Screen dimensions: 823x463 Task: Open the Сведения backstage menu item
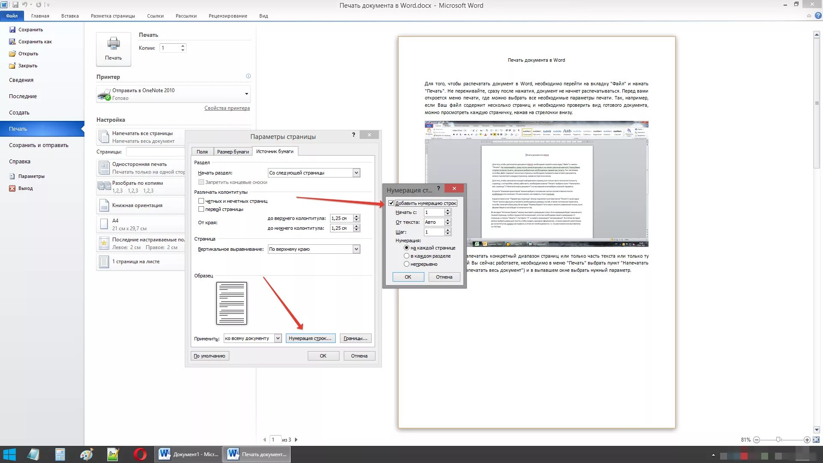click(x=21, y=80)
